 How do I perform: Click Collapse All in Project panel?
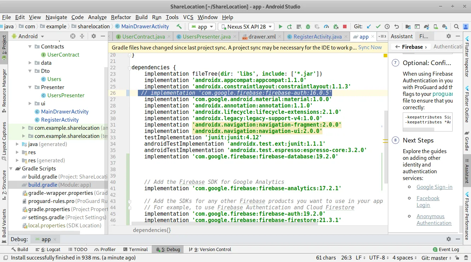coord(82,36)
